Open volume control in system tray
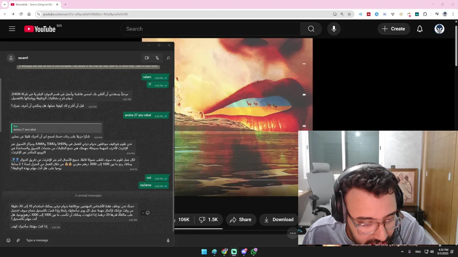458x257 pixels. (x=432, y=252)
